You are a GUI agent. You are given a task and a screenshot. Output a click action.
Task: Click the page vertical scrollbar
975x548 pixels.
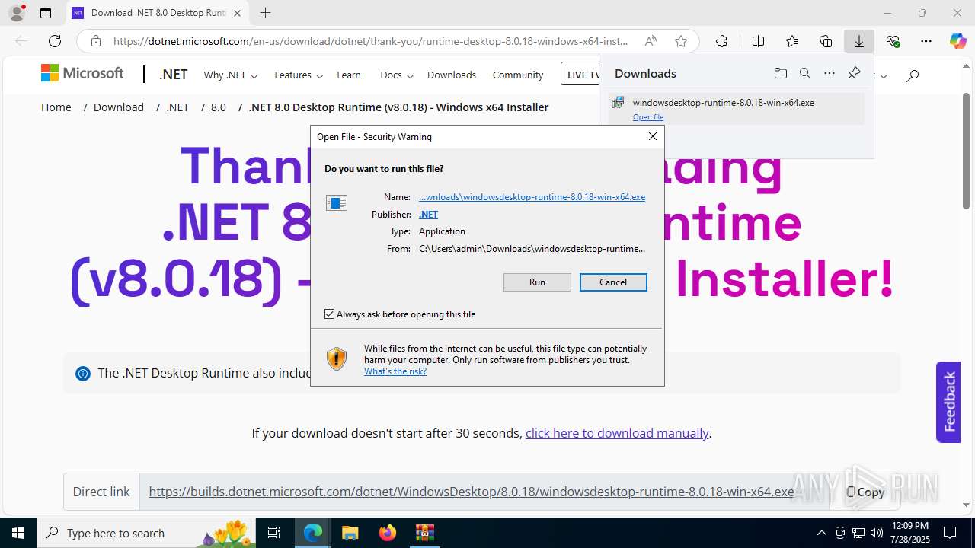966,151
